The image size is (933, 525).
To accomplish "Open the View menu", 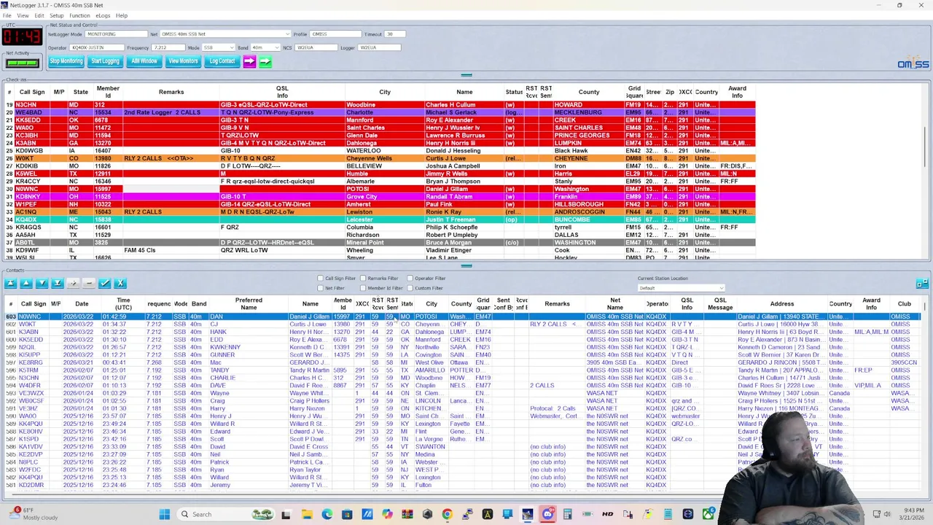I will coord(23,15).
